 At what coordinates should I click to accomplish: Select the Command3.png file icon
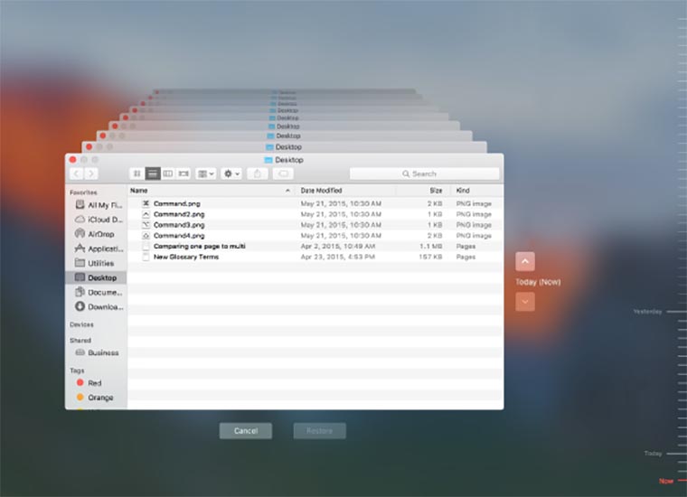click(146, 225)
